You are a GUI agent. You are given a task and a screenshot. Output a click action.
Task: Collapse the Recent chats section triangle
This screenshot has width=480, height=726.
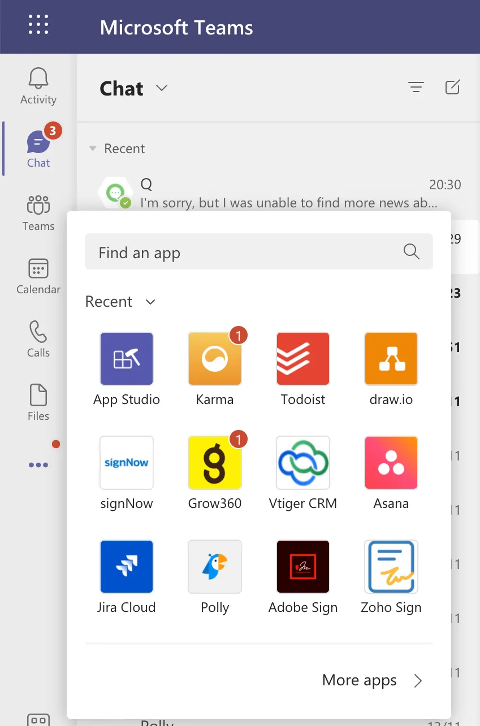[x=93, y=149]
